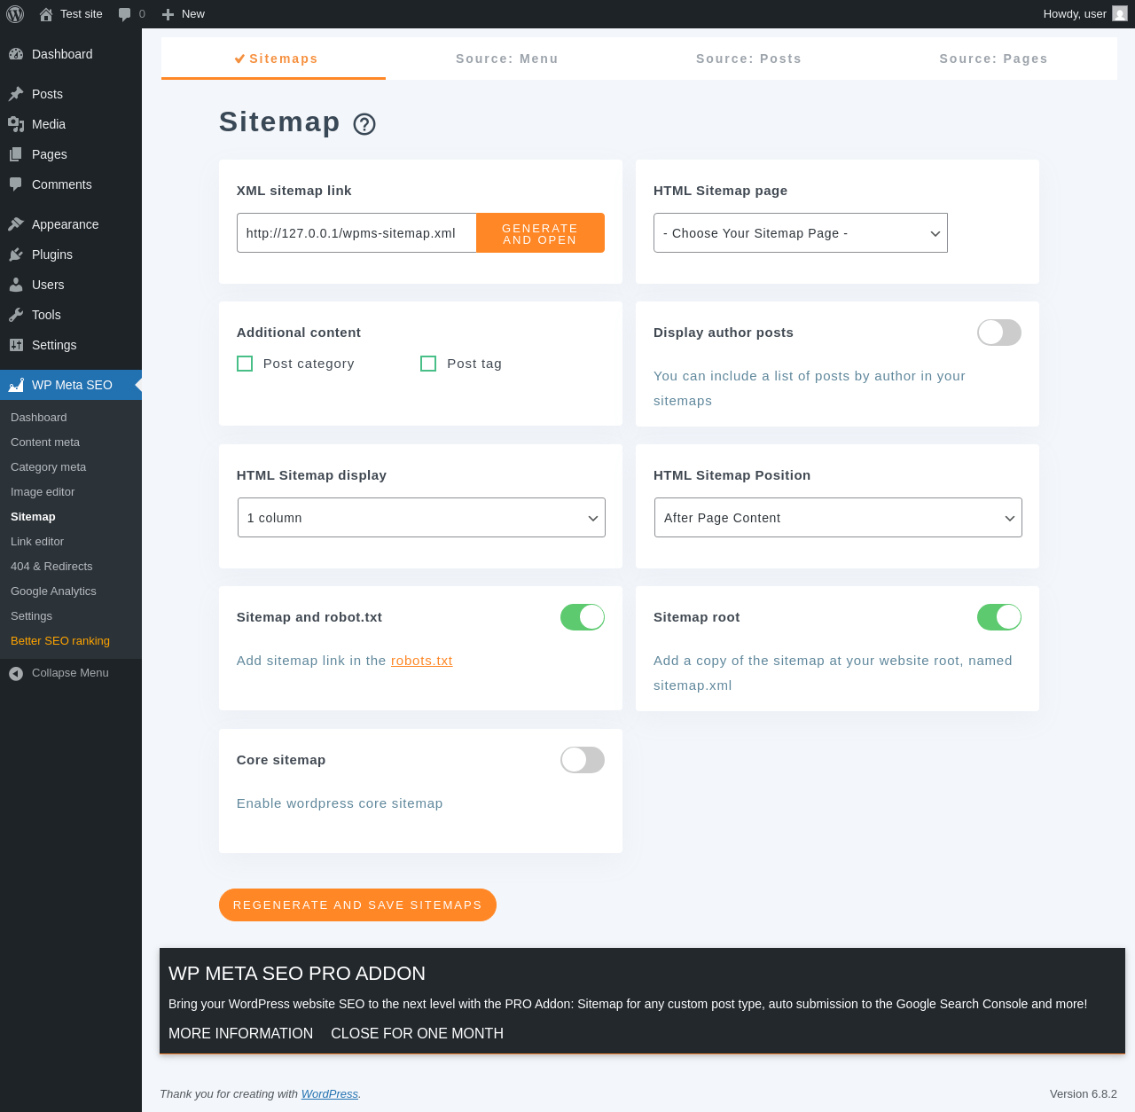This screenshot has height=1112, width=1135.
Task: Click the WordPress logo icon
Action: pyautogui.click(x=15, y=14)
